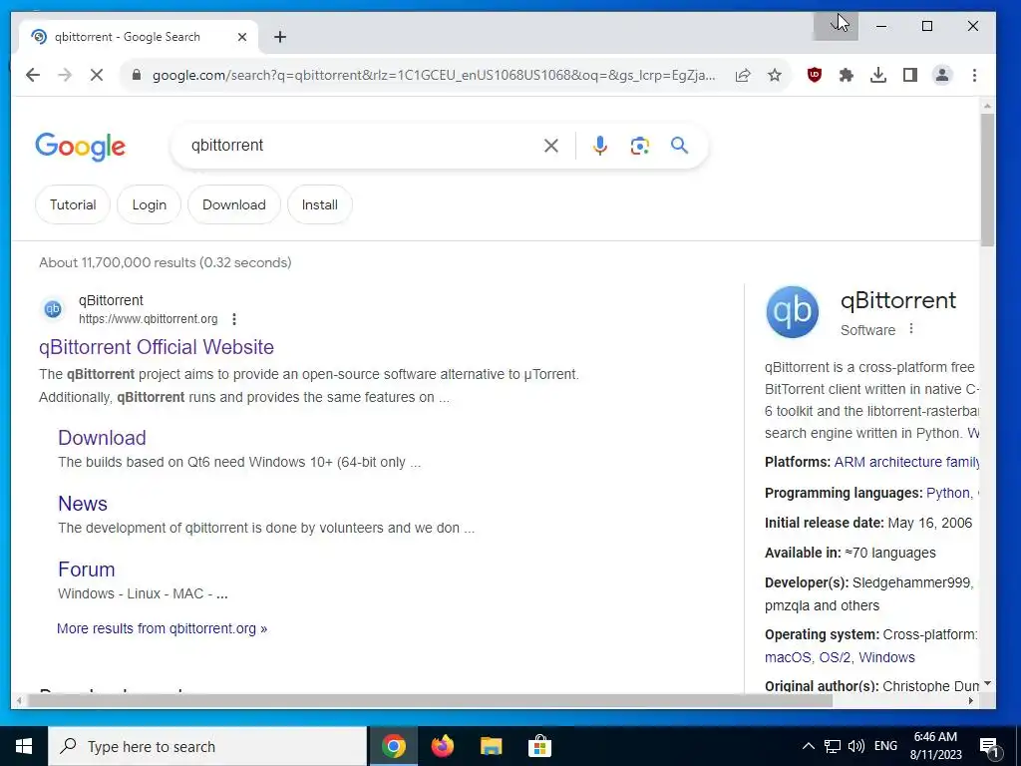Open options dots next to qbittorrent.org URL
This screenshot has height=766, width=1021.
[233, 319]
